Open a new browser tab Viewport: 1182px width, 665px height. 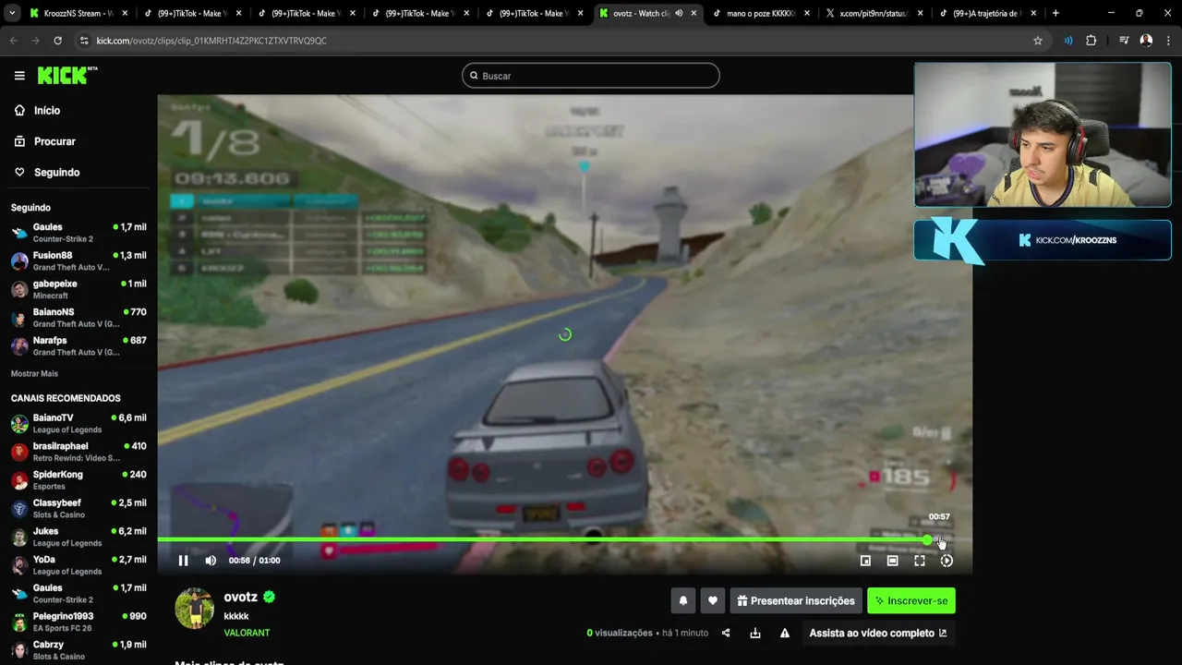tap(1055, 13)
